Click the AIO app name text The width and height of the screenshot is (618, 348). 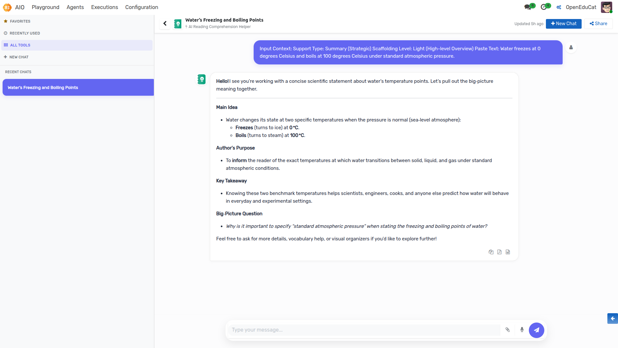(20, 7)
